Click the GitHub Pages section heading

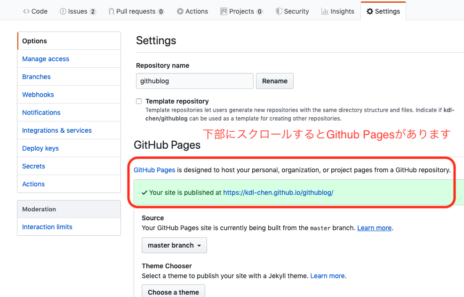(x=167, y=145)
